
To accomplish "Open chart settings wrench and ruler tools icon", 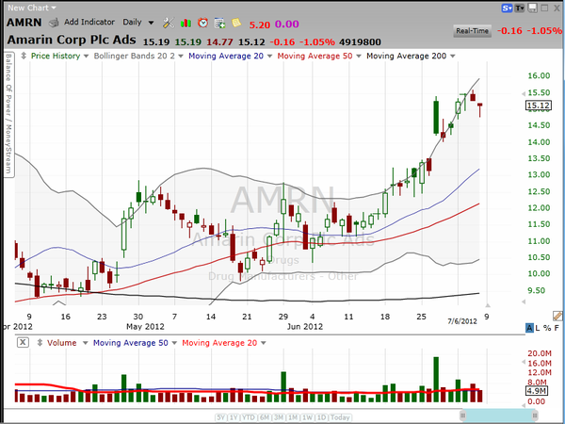I will (169, 23).
